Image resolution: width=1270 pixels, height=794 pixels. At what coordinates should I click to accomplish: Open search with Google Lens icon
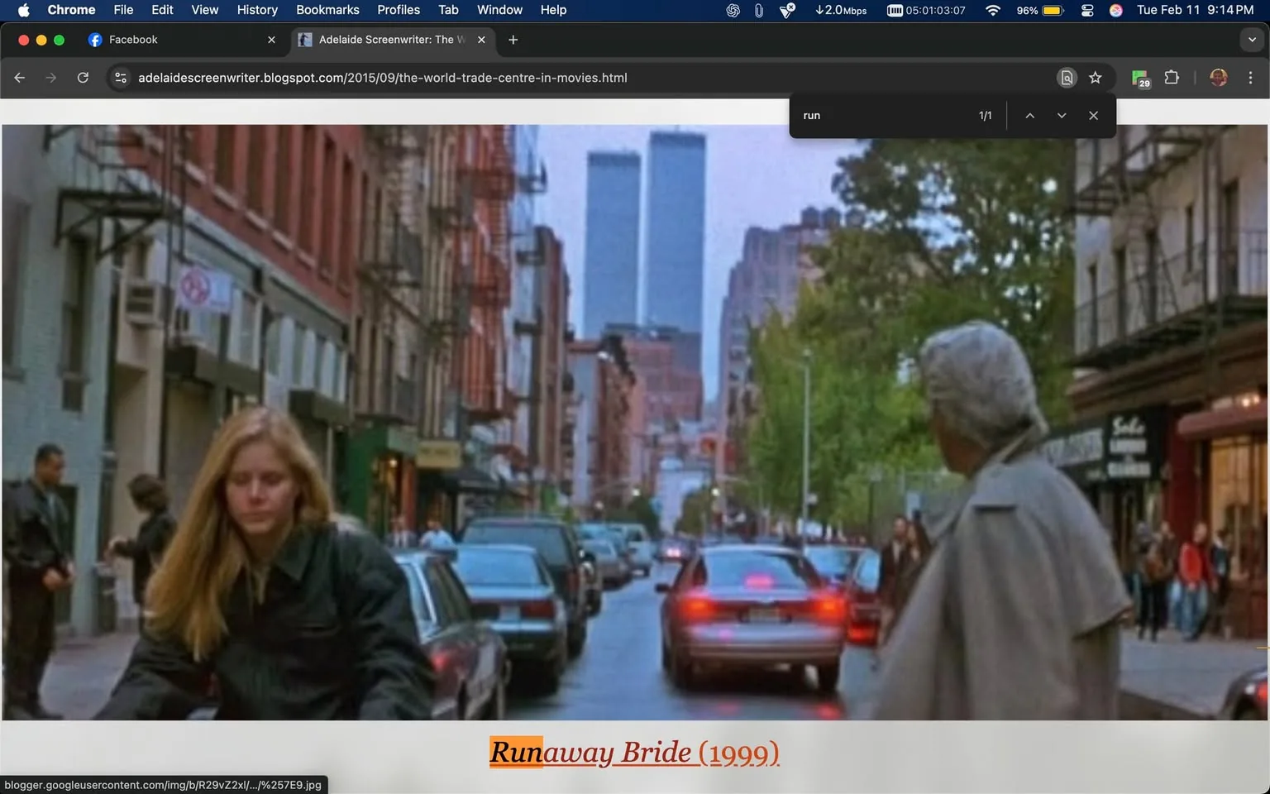[1067, 77]
